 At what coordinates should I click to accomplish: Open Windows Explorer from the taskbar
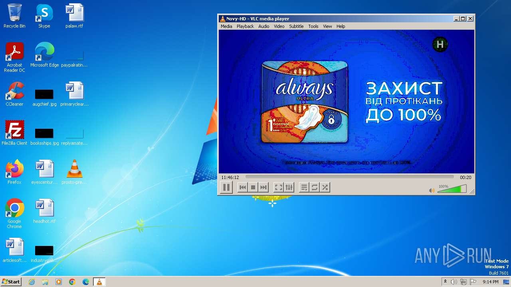tap(45, 282)
